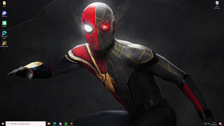Screen dimensions: 224x126
Task: Open the notification center icon
Action: pos(220,124)
